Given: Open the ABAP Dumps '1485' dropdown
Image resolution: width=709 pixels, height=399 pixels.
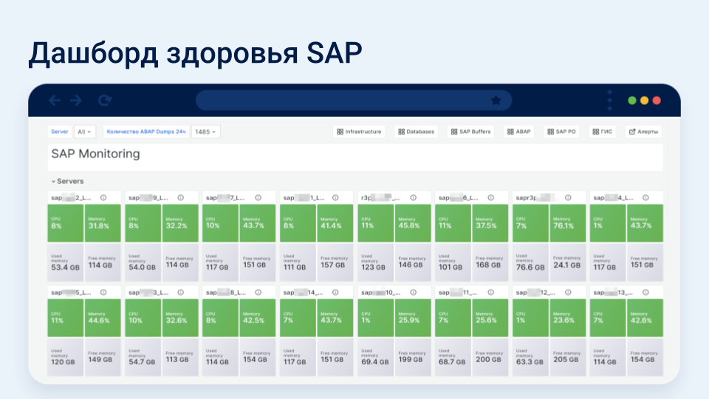Looking at the screenshot, I should [x=205, y=132].
